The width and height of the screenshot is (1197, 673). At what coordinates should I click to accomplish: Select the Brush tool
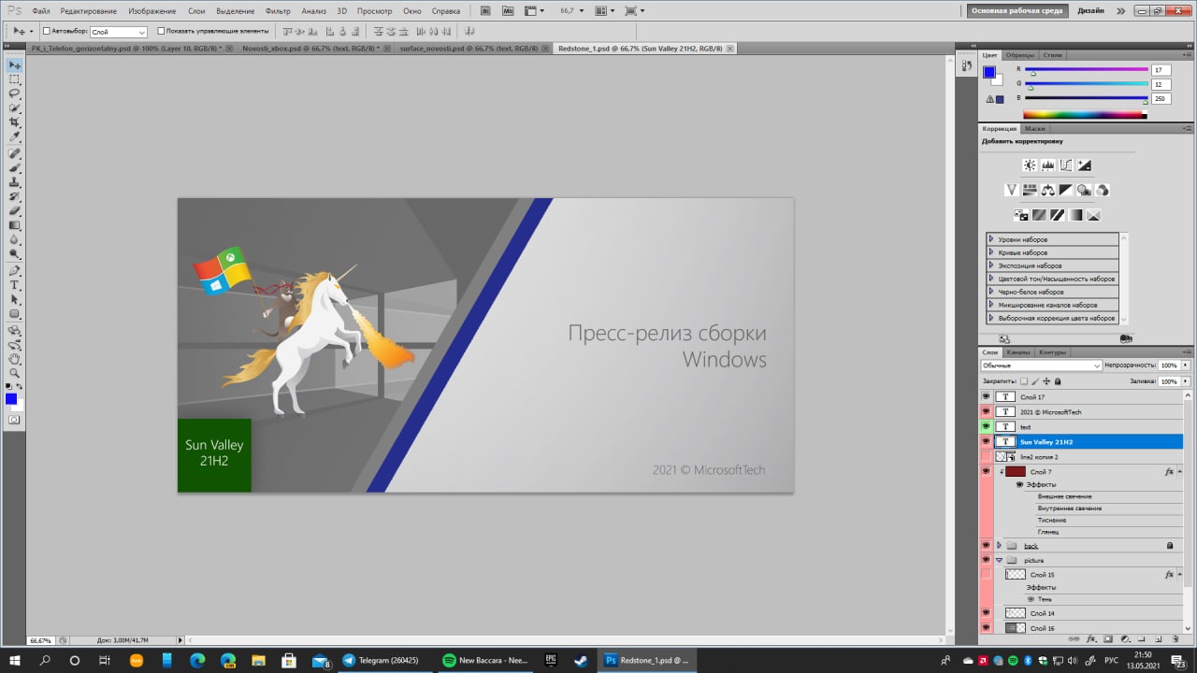[x=14, y=167]
